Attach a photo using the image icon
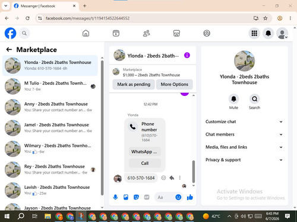Image resolution: width=297 pixels, height=222 pixels. coord(126,197)
